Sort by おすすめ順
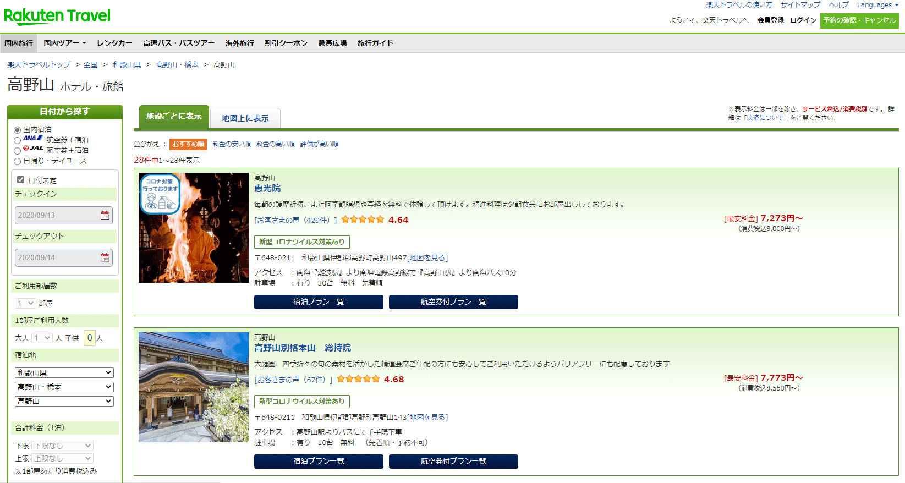The image size is (905, 483). pyautogui.click(x=188, y=144)
